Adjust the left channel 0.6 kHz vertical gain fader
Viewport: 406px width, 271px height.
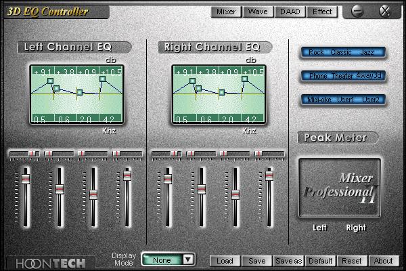(x=60, y=189)
